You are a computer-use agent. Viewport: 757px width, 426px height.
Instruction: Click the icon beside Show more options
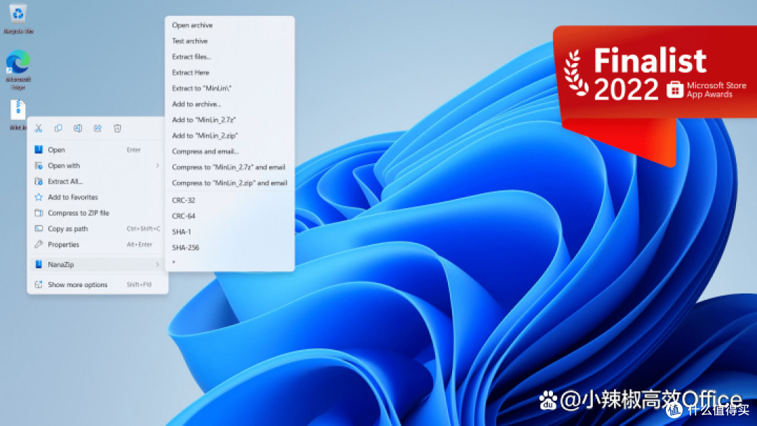(39, 284)
